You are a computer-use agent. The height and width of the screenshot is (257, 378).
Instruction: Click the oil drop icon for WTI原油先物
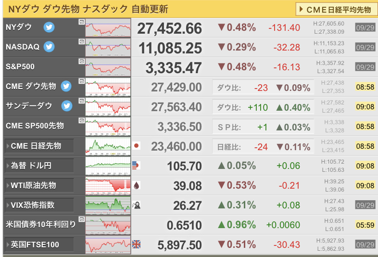[x=137, y=185]
